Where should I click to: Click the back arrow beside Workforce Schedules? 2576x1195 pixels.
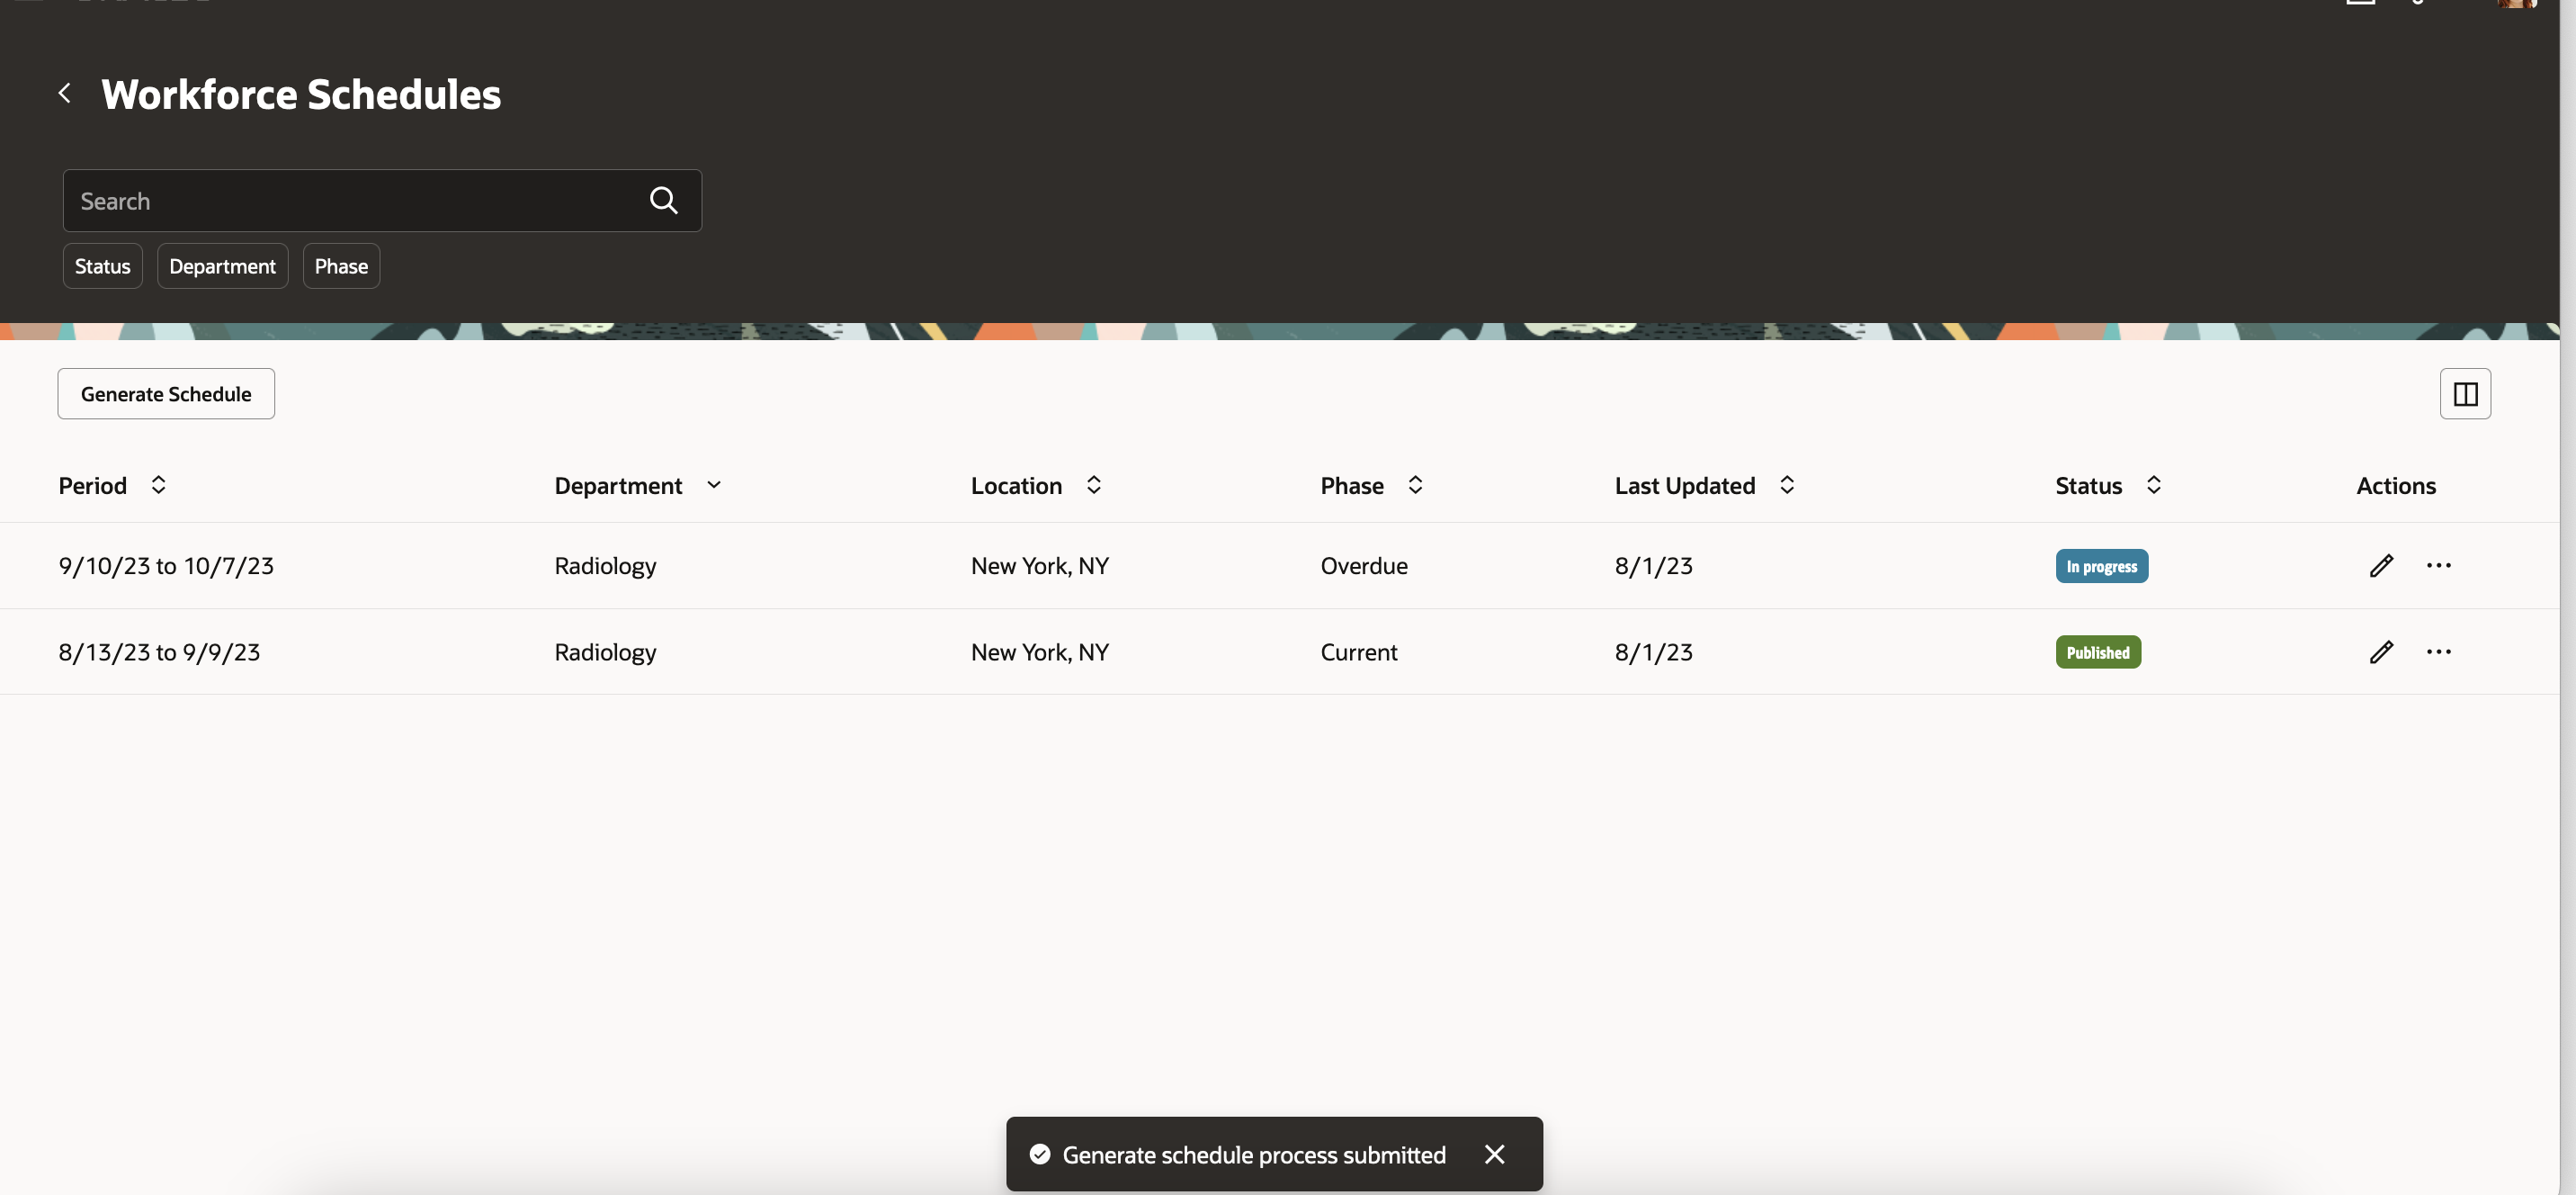(x=65, y=93)
